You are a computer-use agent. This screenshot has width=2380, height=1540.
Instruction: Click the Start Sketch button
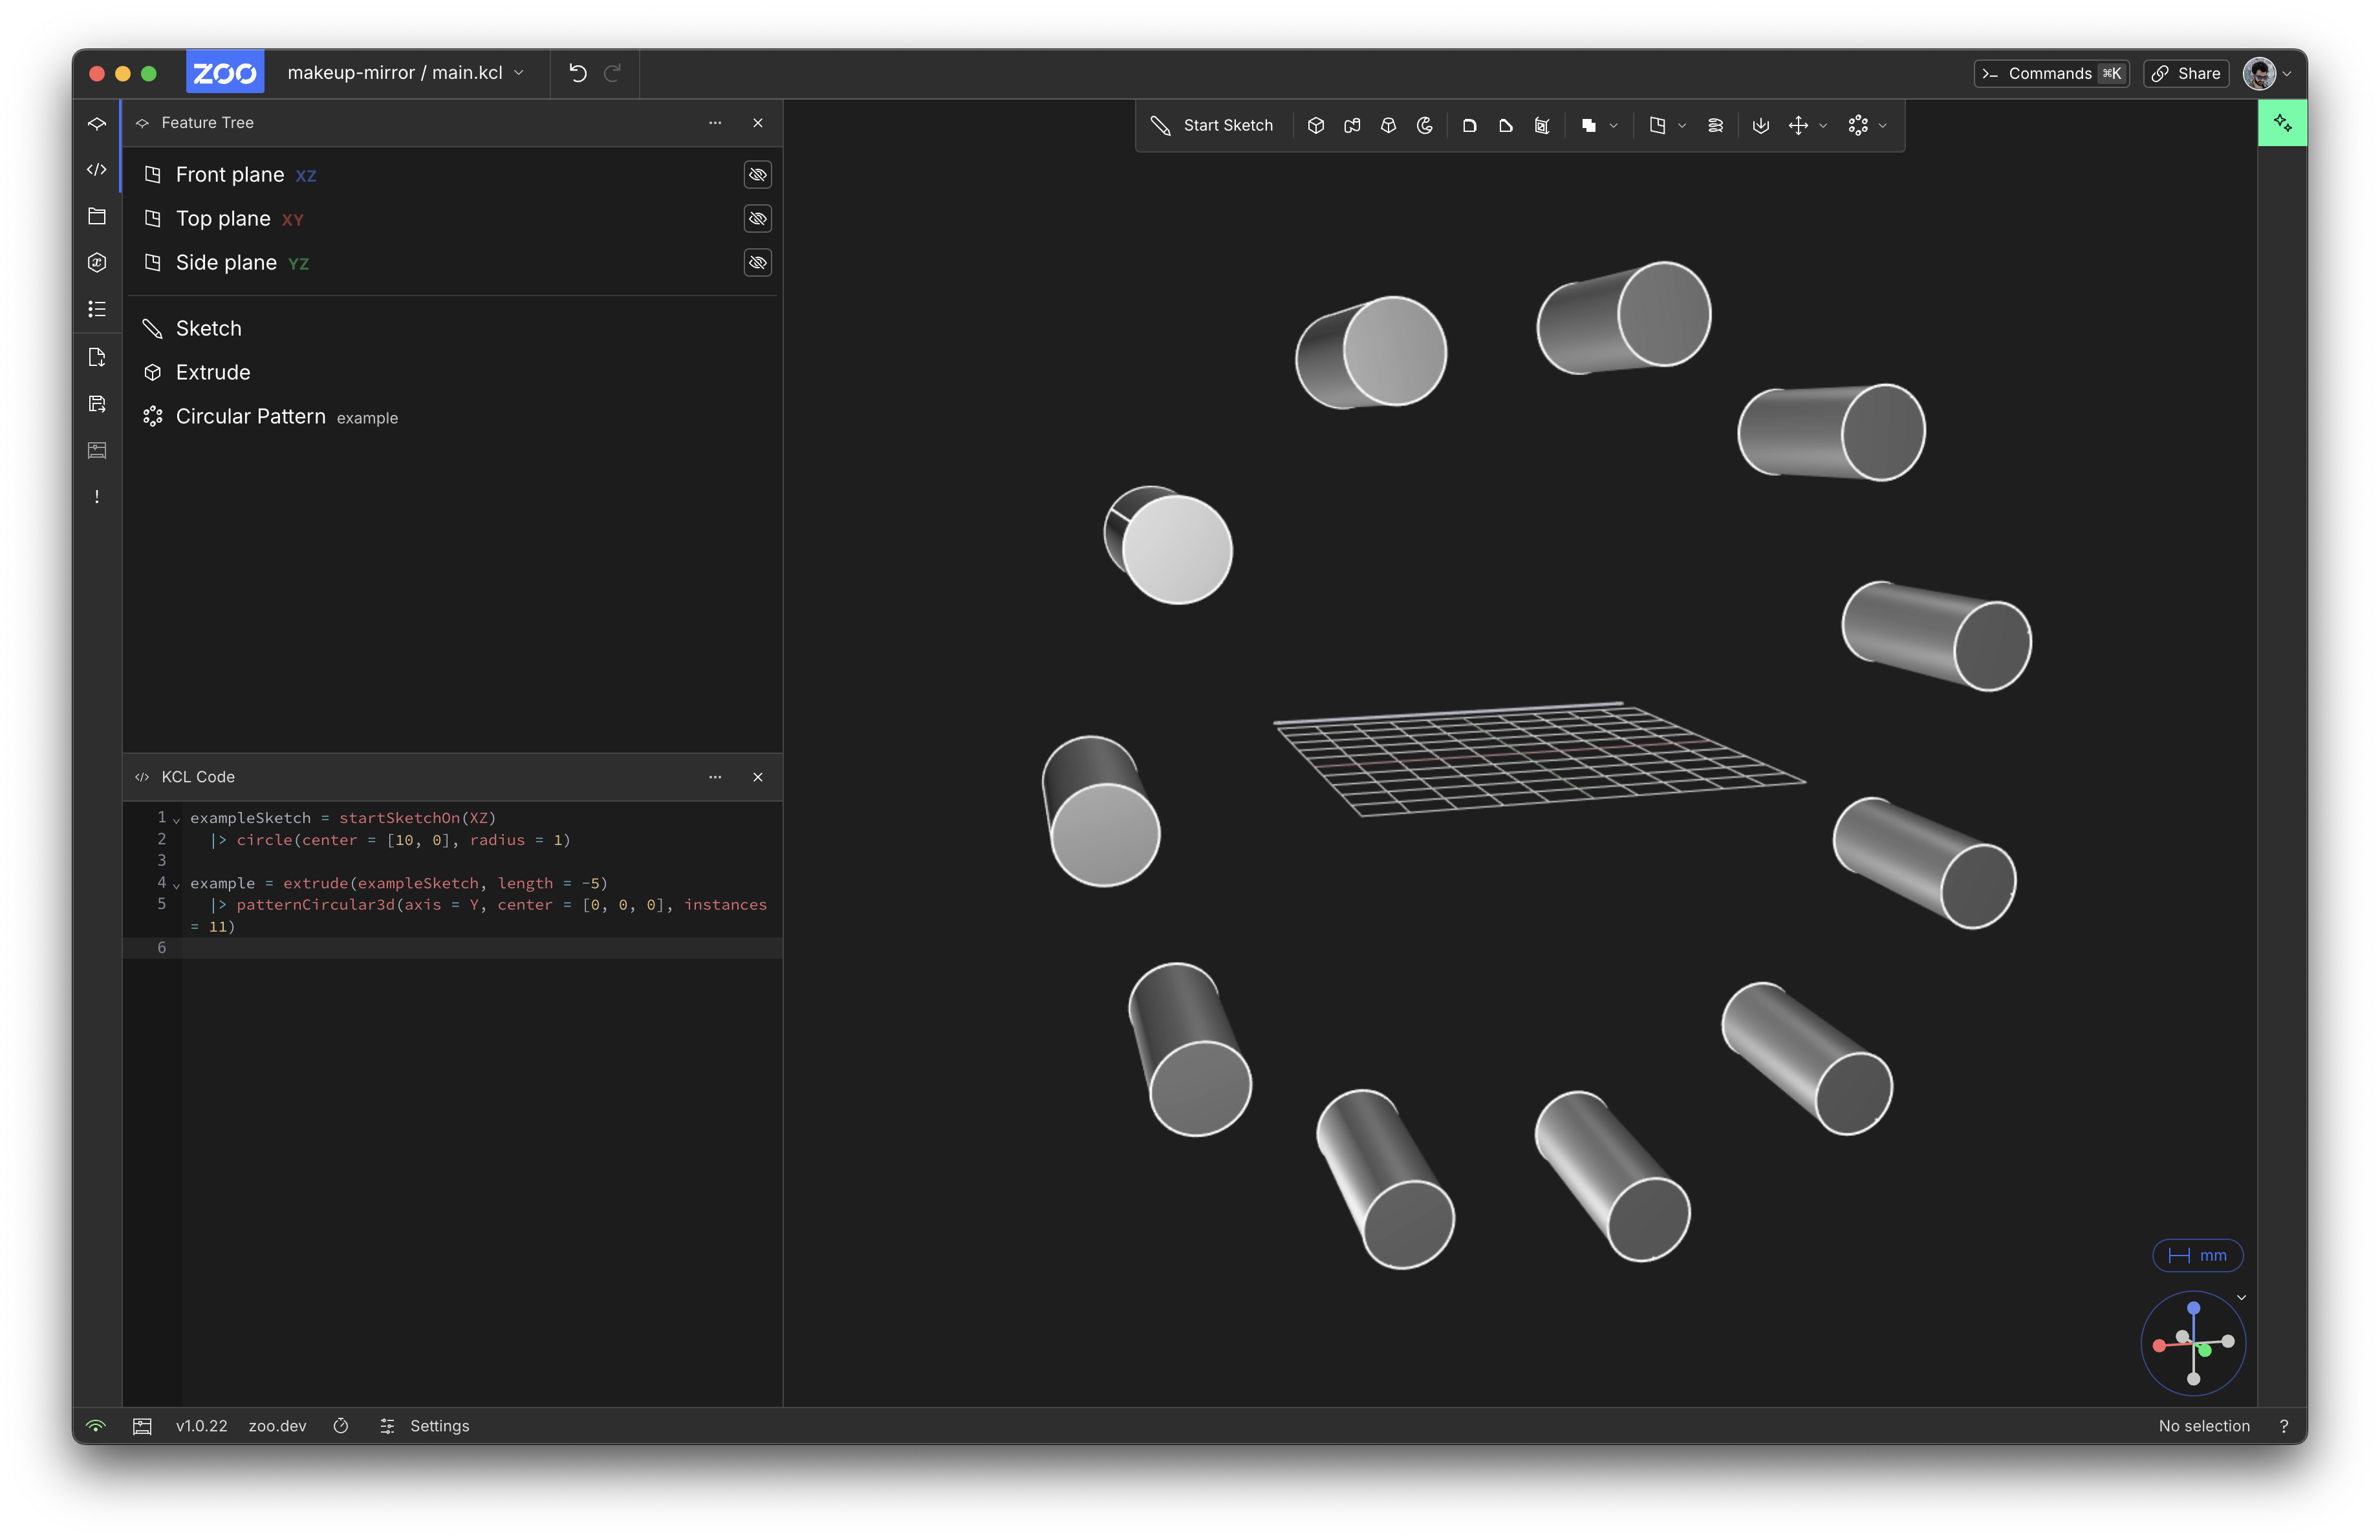click(x=1212, y=126)
